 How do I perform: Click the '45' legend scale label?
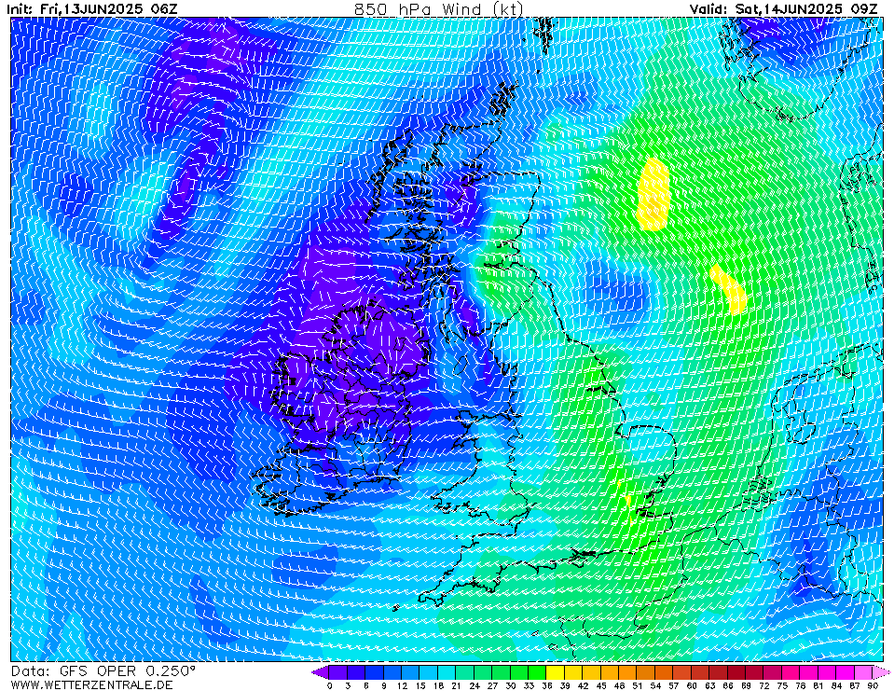[601, 685]
